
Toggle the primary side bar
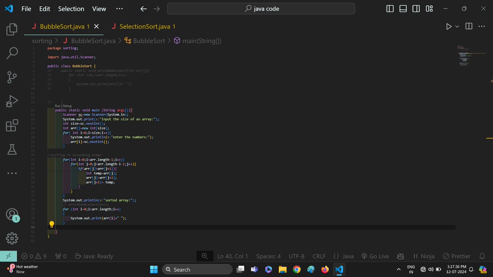(x=390, y=9)
